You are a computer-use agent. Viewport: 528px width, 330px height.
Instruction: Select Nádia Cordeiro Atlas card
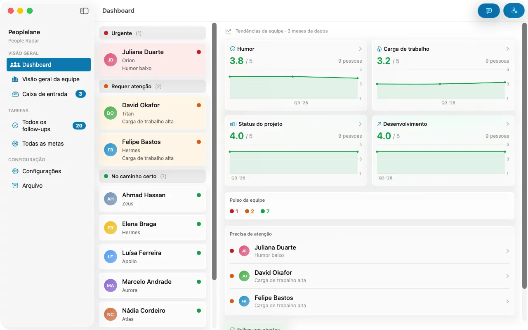coord(152,314)
